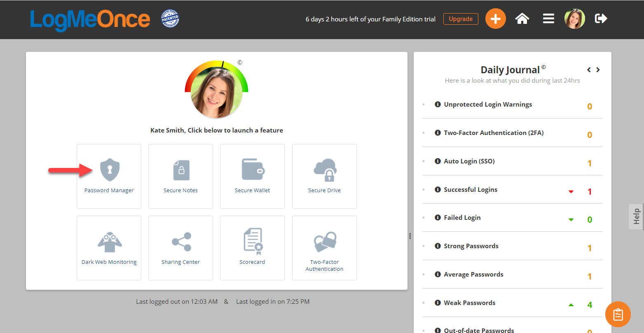Click the Password Manager label
This screenshot has width=644, height=333.
tap(109, 191)
